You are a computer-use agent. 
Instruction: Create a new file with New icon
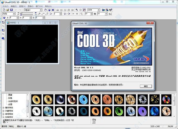pyautogui.click(x=4, y=10)
